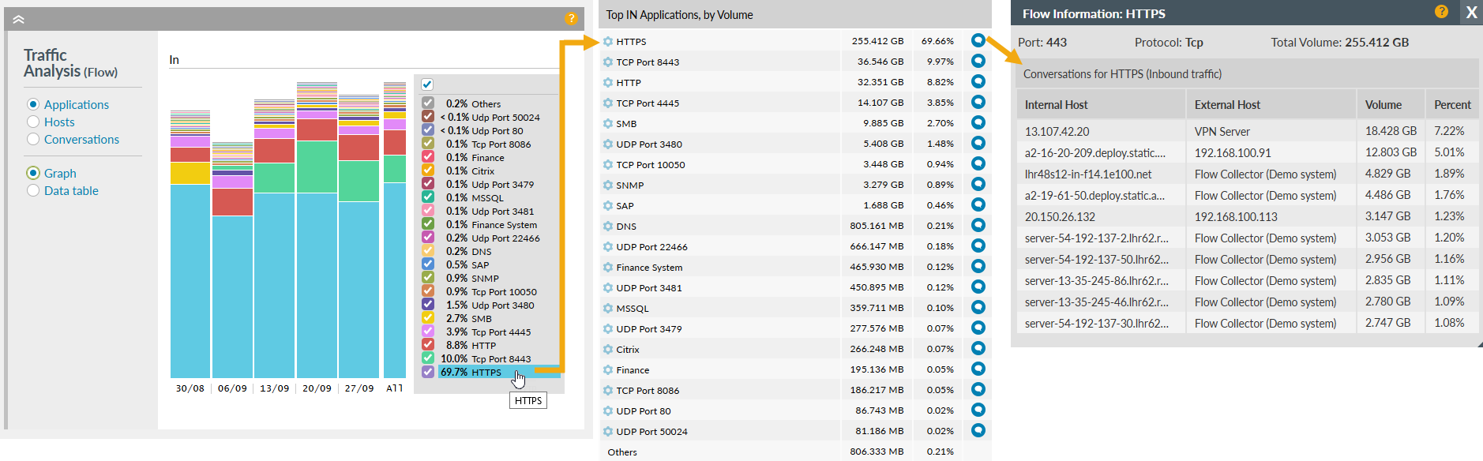This screenshot has width=1483, height=461.
Task: Click gear icon next to SMB application
Action: pyautogui.click(x=607, y=124)
